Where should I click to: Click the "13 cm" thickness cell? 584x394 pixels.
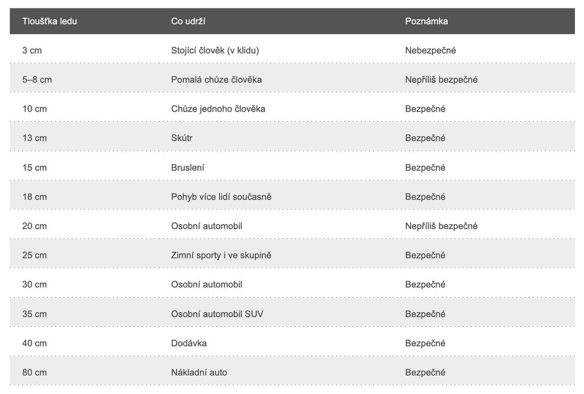coord(34,138)
